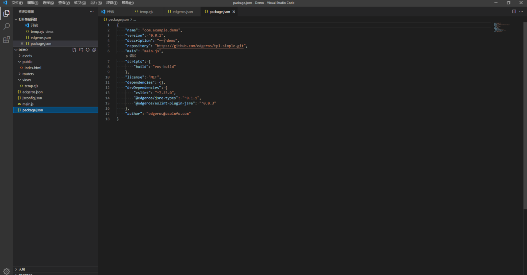Select edgeros.json in open editors list
Viewport: 527px width, 275px height.
point(55,37)
